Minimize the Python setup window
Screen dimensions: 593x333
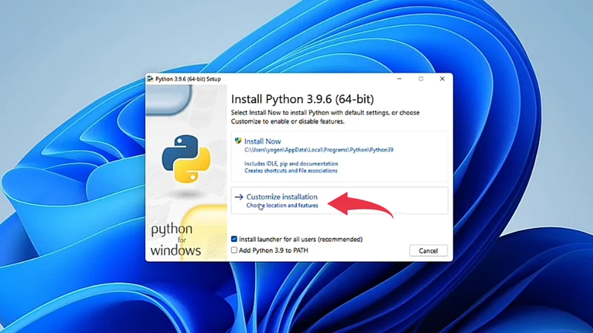click(400, 79)
